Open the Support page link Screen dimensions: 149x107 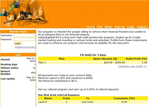pyautogui.click(x=142, y=27)
